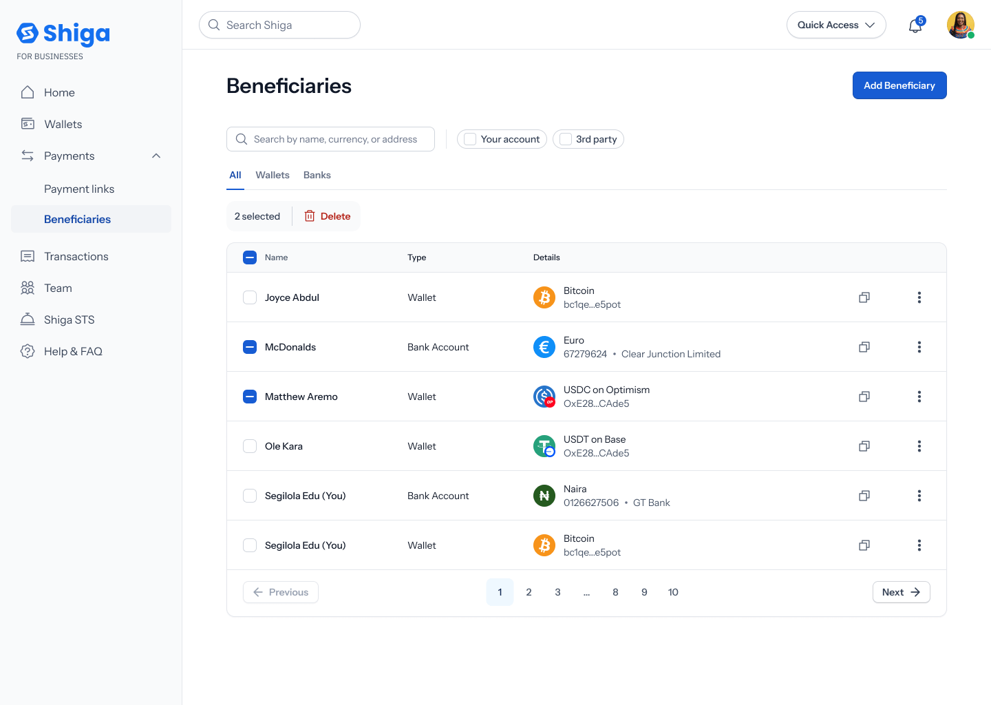Copy Joyce Abdul wallet details
This screenshot has width=991, height=705.
(864, 297)
